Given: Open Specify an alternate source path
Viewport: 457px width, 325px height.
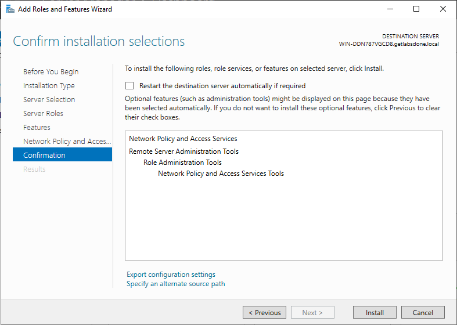Looking at the screenshot, I should point(176,284).
